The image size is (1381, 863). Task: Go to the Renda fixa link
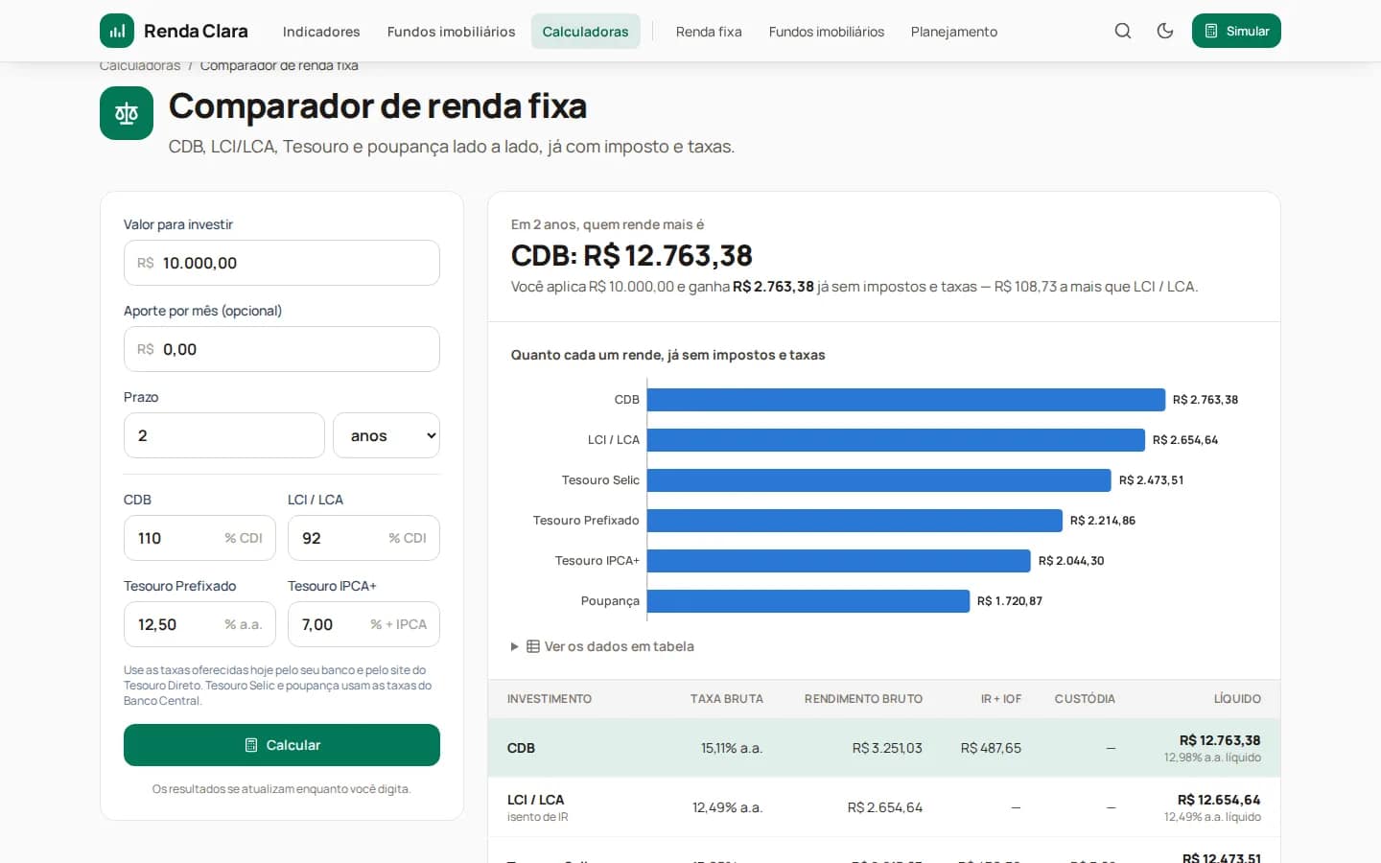coord(709,32)
